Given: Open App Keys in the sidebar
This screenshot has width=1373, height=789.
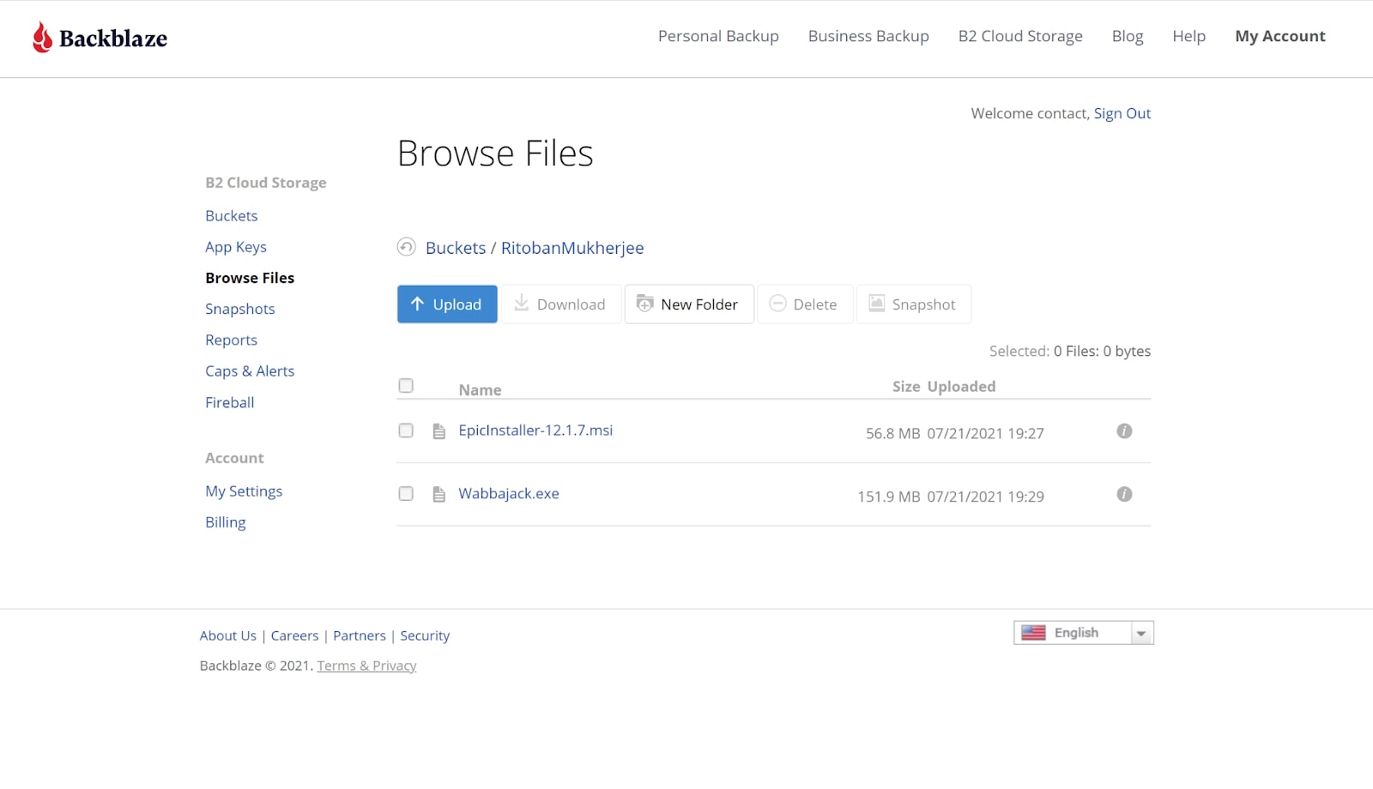Looking at the screenshot, I should [x=236, y=247].
